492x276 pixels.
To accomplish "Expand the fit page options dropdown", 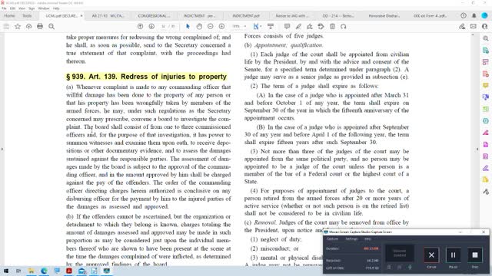I will 261,26.
